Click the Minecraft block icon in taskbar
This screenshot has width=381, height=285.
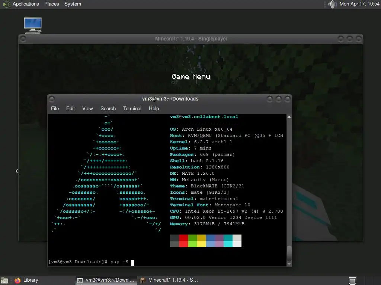143,281
